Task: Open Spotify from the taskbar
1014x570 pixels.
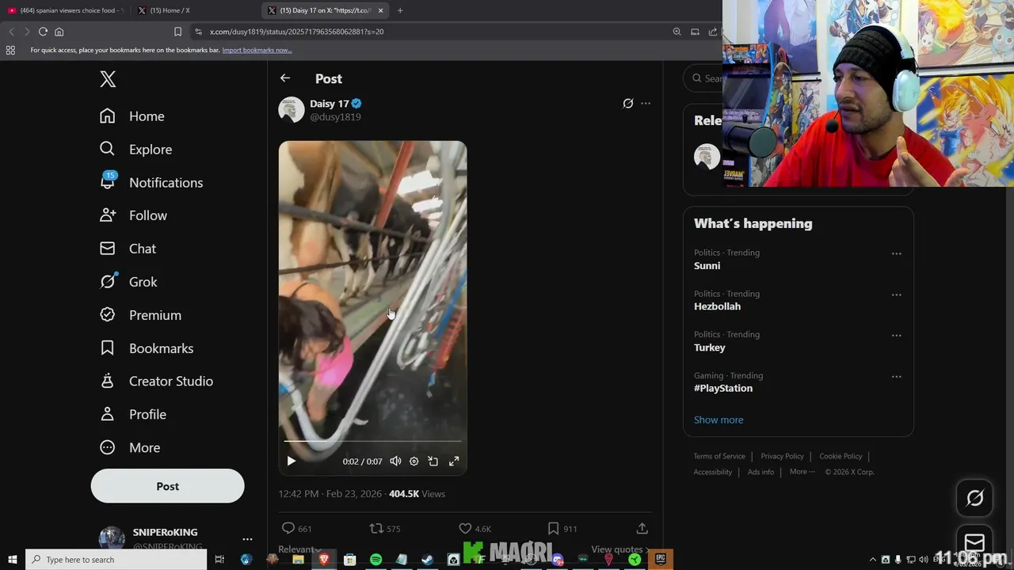Action: click(375, 560)
